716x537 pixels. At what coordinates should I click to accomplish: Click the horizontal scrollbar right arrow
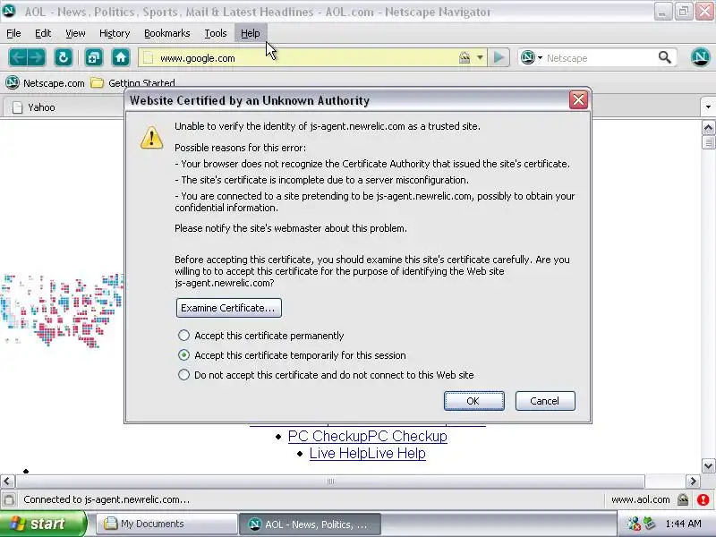(x=693, y=481)
